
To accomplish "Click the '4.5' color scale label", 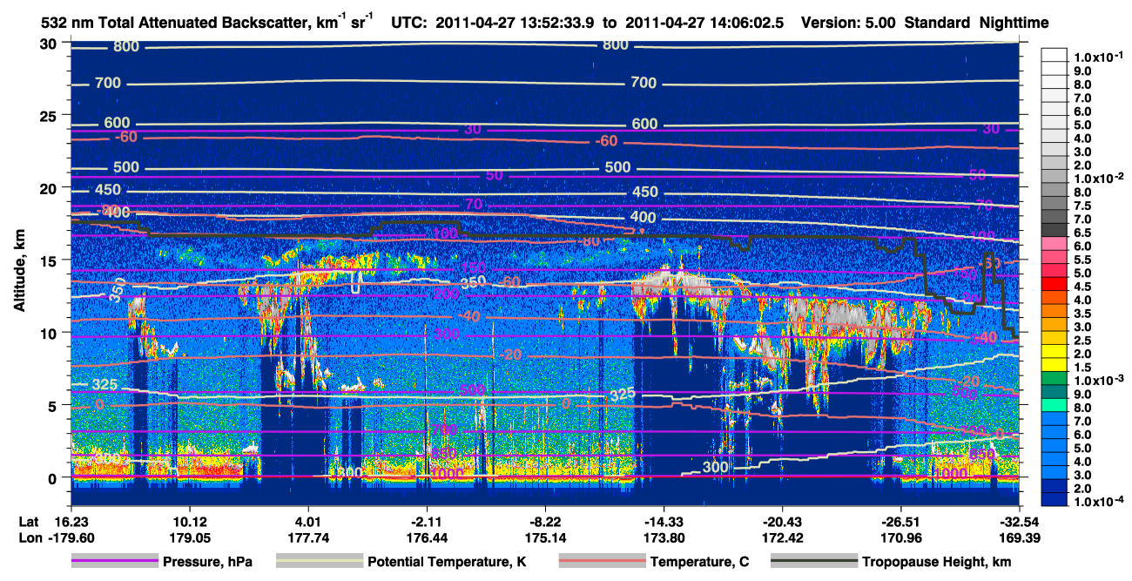I will [x=1081, y=286].
